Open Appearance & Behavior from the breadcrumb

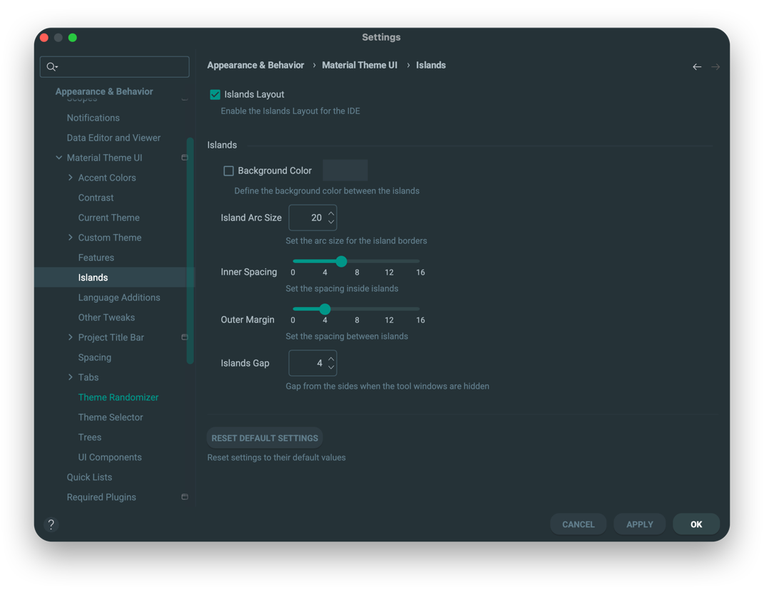tap(255, 65)
